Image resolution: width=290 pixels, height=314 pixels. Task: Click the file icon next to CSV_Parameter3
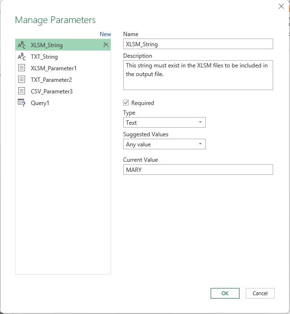[x=22, y=91]
